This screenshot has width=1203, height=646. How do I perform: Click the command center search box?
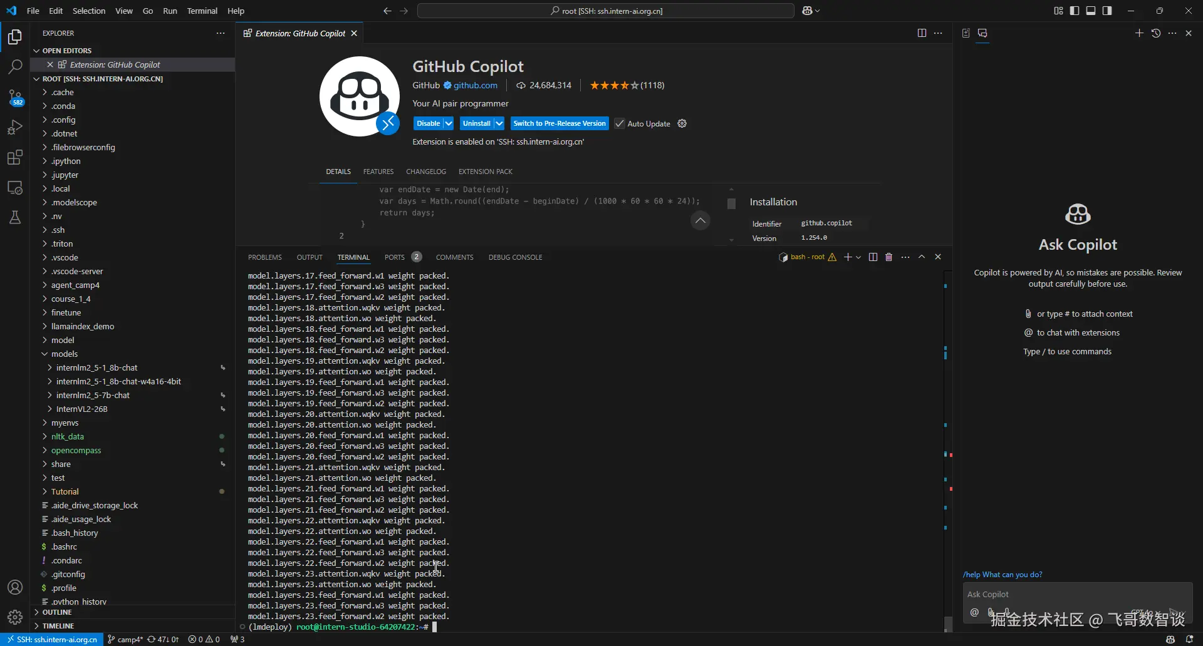(606, 11)
